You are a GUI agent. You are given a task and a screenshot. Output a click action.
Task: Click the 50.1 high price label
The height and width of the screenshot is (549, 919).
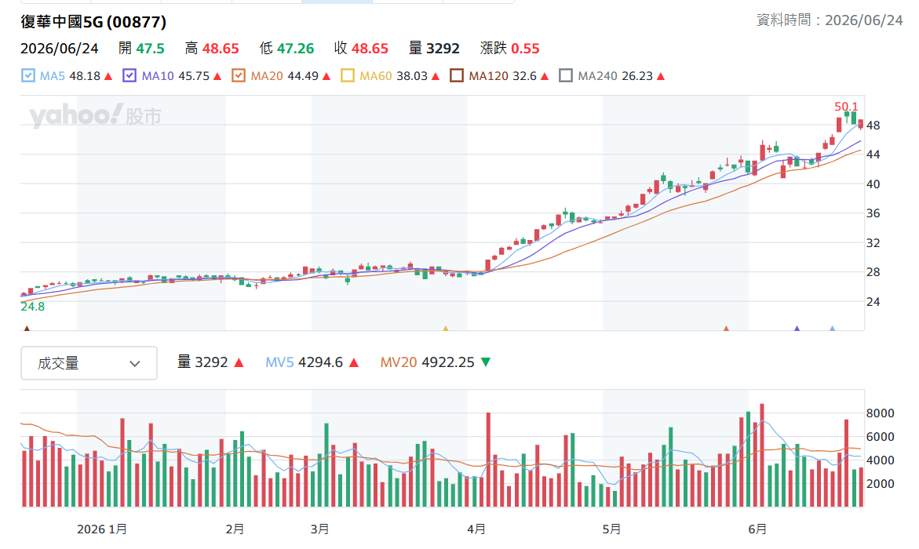click(x=846, y=107)
